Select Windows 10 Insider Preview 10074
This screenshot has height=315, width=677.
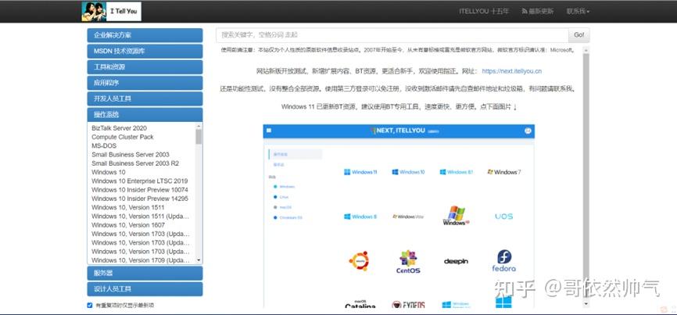click(x=140, y=190)
